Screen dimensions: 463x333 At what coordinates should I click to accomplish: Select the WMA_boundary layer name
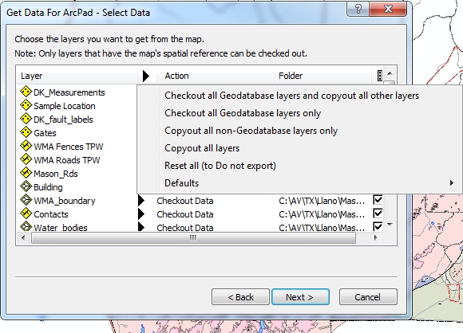click(65, 201)
